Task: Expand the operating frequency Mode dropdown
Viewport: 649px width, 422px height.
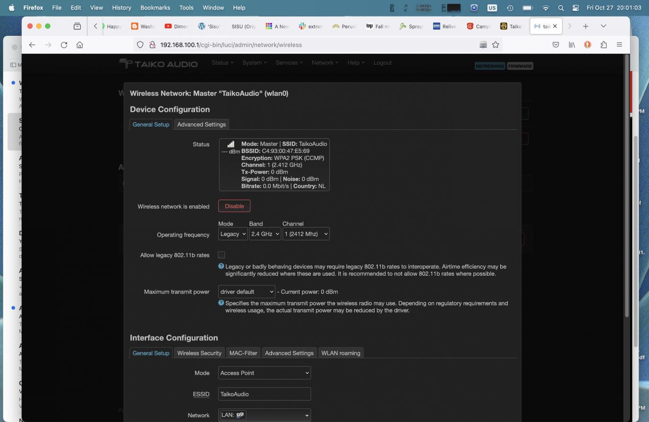Action: (233, 234)
